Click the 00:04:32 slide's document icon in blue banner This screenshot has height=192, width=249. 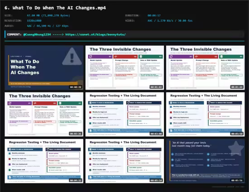click(x=10, y=177)
